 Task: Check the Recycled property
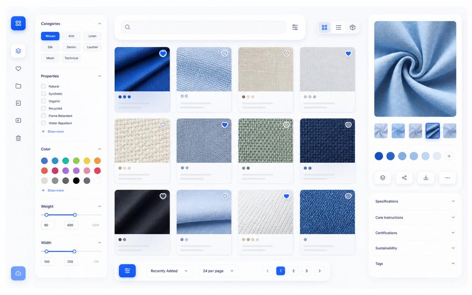click(43, 108)
